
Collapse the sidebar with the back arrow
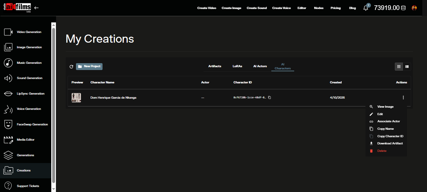36,8
